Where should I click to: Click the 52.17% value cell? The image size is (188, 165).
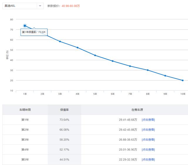click(64, 149)
